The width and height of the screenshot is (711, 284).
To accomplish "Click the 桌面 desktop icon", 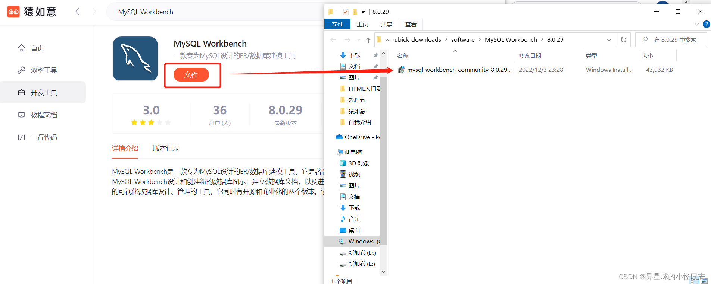I will (343, 230).
